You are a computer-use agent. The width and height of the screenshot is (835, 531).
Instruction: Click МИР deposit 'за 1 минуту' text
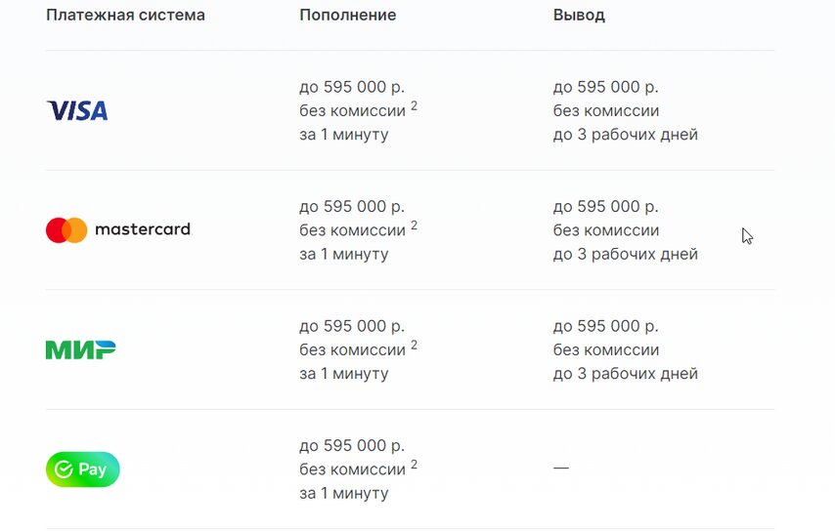coord(343,374)
